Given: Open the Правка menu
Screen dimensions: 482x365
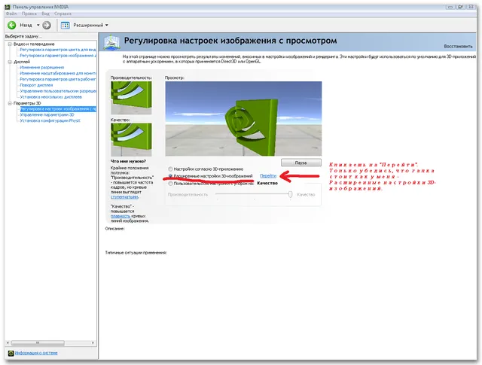Looking at the screenshot, I should pos(29,14).
